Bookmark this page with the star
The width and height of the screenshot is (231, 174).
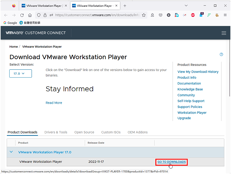click(x=144, y=15)
